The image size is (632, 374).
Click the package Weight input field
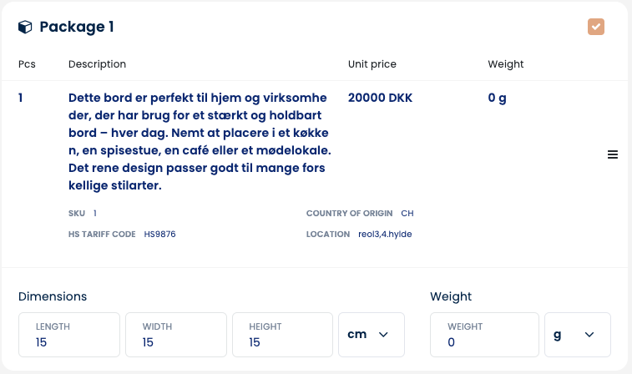click(484, 336)
